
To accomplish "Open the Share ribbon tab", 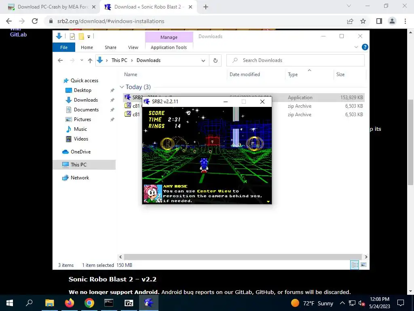I will [110, 47].
